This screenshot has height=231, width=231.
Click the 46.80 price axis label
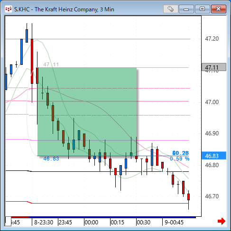212,165
